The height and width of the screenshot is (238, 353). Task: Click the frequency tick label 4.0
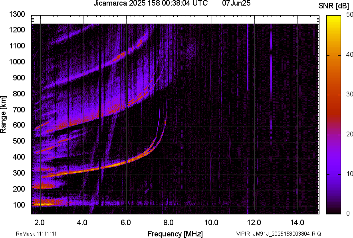[x=82, y=223]
